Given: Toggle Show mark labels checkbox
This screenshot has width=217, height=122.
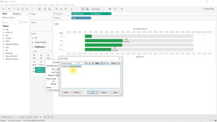Looking at the screenshot, I should click(x=54, y=62).
